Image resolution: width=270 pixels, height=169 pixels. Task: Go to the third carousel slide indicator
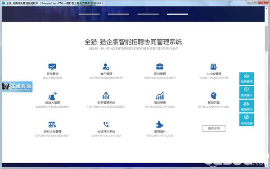click(148, 14)
